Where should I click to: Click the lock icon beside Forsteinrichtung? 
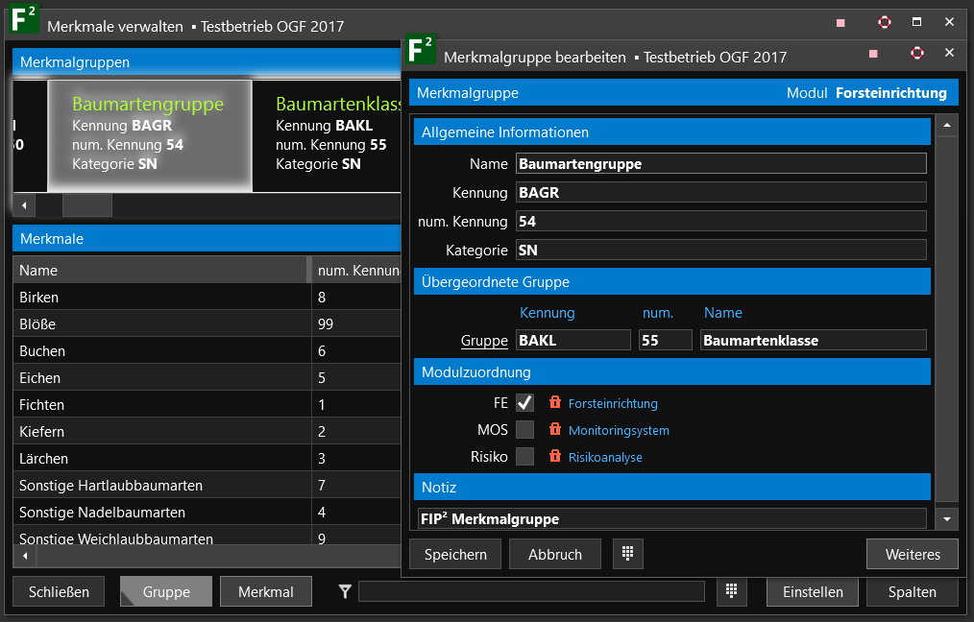[554, 403]
